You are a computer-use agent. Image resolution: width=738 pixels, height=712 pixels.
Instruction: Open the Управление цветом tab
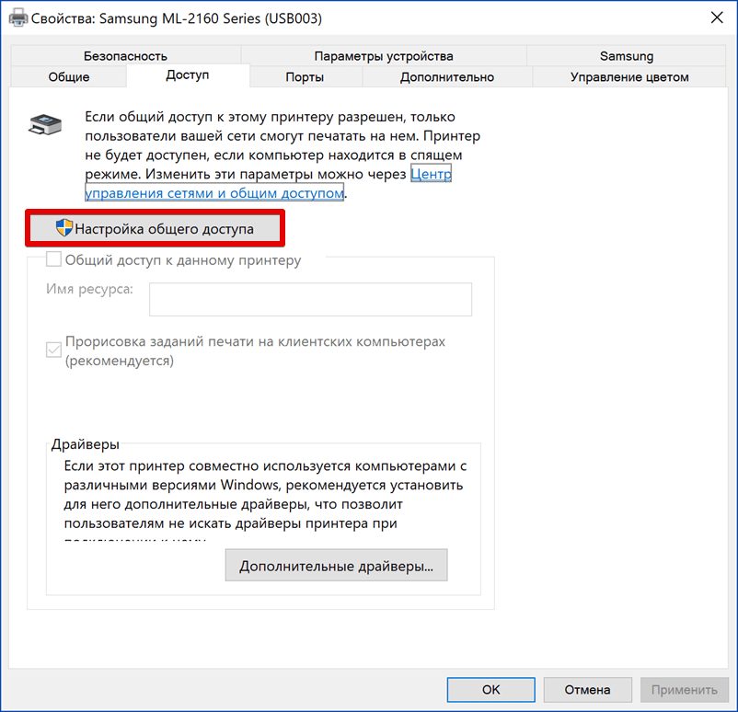pyautogui.click(x=629, y=76)
